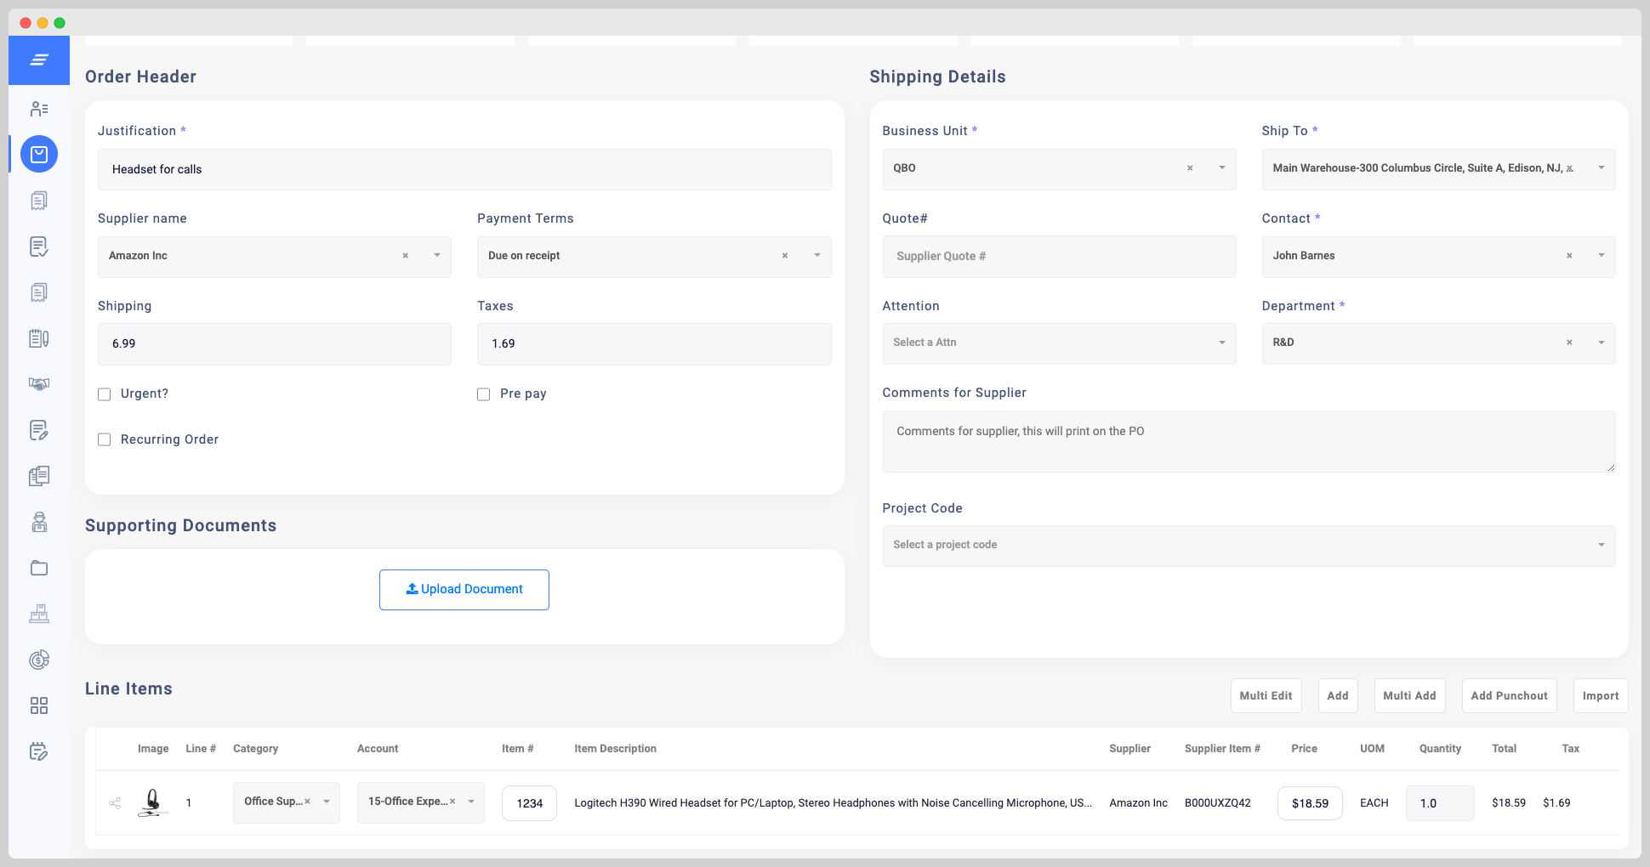The height and width of the screenshot is (867, 1650).
Task: Open the apps grid icon near sidebar bottom
Action: coord(39,705)
